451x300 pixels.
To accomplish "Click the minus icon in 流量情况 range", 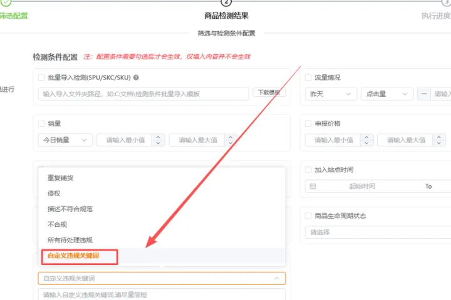I will click(x=424, y=94).
